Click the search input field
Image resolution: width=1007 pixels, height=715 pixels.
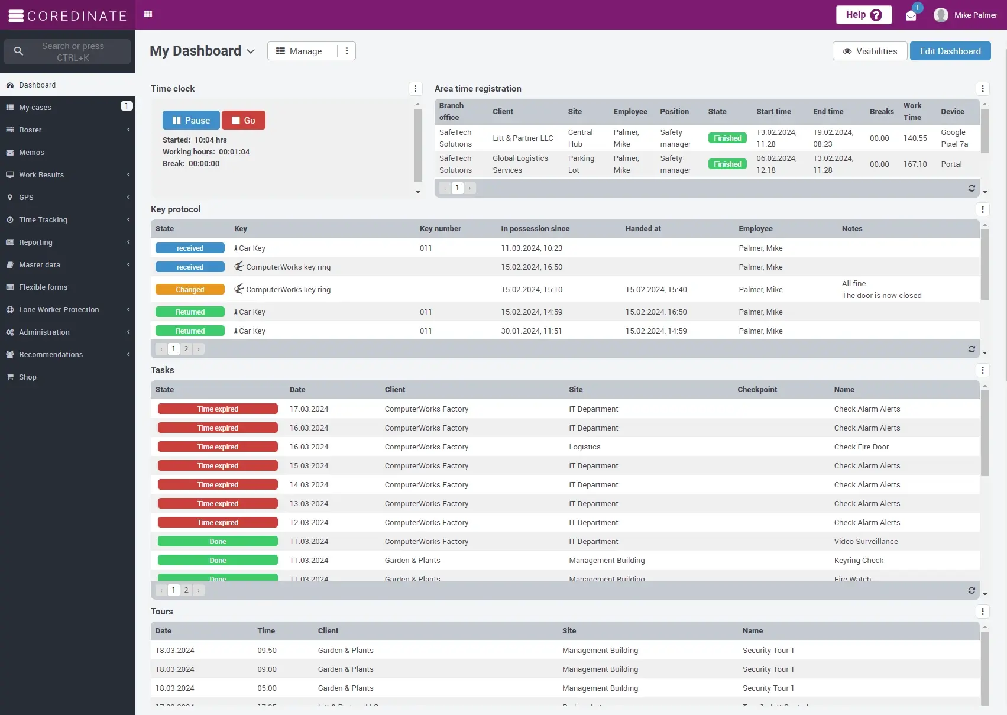pyautogui.click(x=73, y=51)
